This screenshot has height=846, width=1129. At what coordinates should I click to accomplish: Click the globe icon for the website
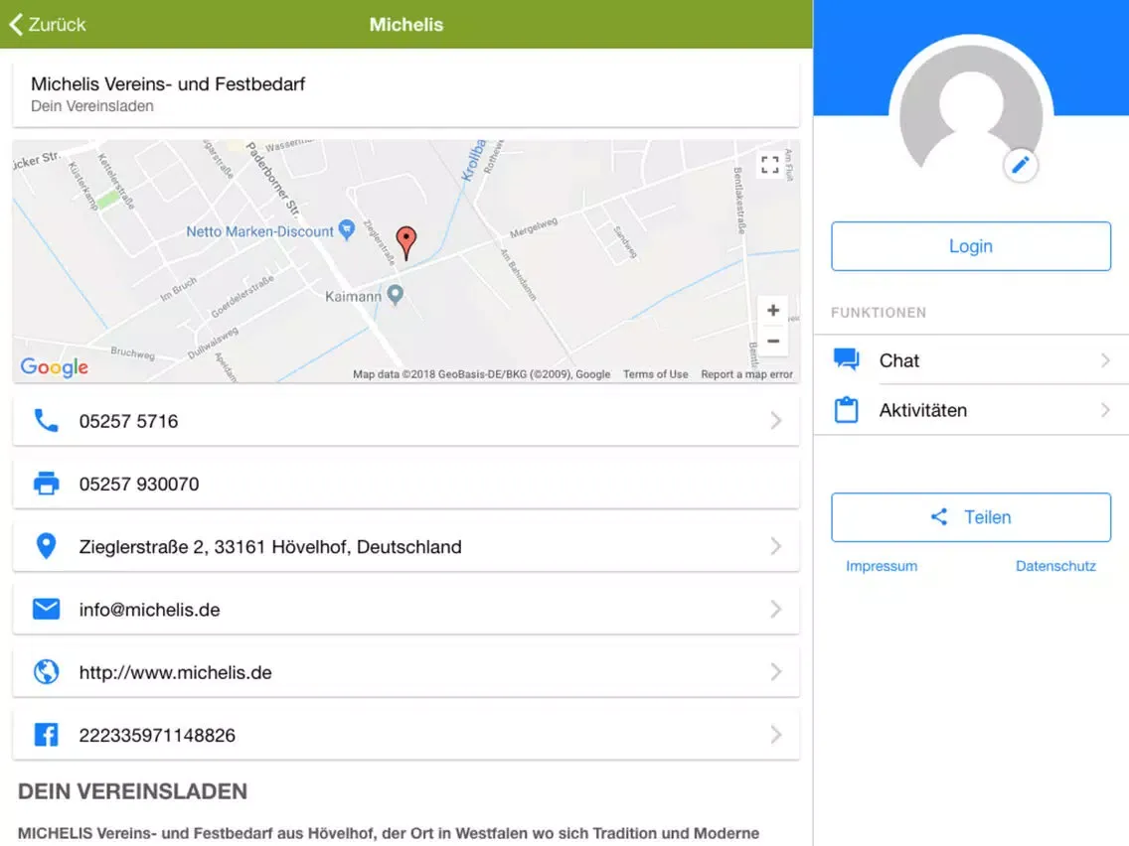point(46,672)
